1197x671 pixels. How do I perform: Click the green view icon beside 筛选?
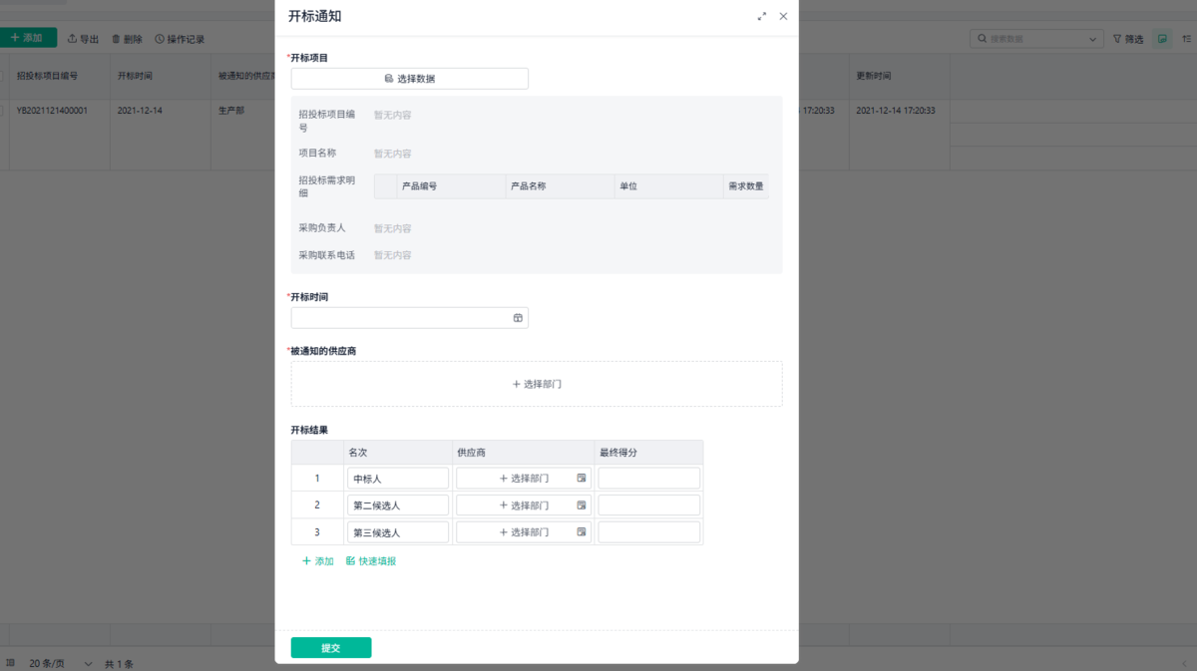pyautogui.click(x=1162, y=39)
